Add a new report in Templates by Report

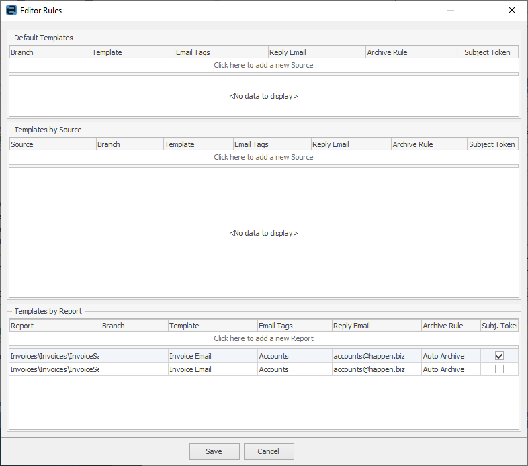click(x=263, y=338)
